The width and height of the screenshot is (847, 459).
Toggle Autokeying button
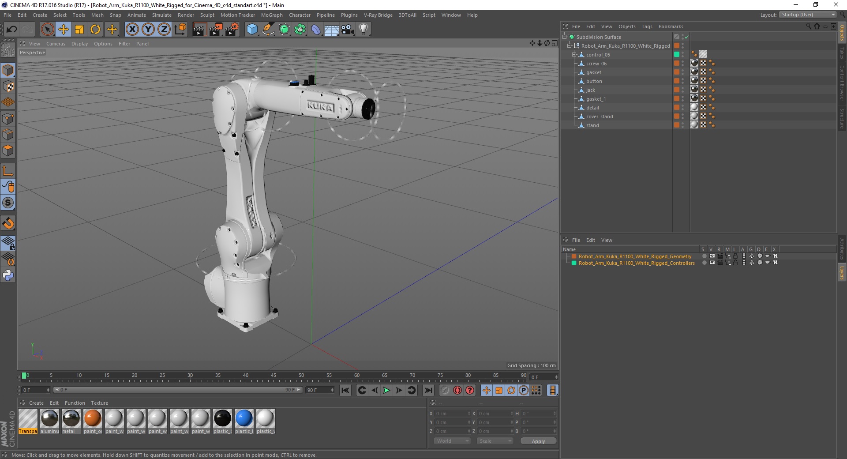pos(457,390)
